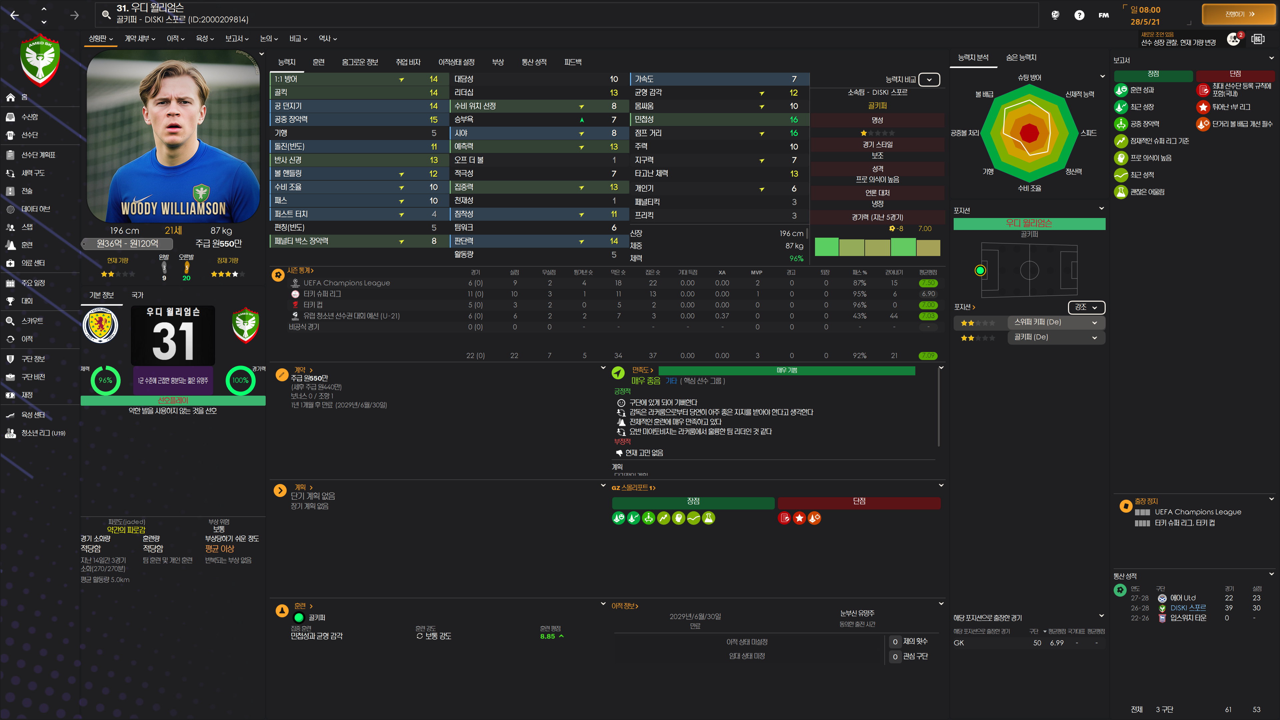Image resolution: width=1280 pixels, height=720 pixels.
Task: Click the Scotland national team badge
Action: 100,325
